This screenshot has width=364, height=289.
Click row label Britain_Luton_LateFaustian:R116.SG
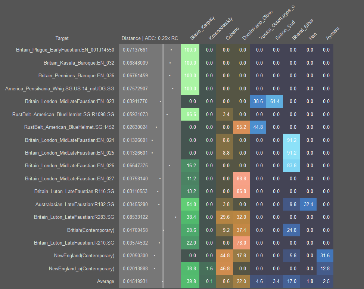pos(74,192)
